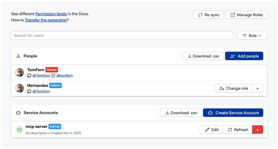This screenshot has height=149, width=278.
Task: Remove tfernandez with the x button
Action: 258,88
